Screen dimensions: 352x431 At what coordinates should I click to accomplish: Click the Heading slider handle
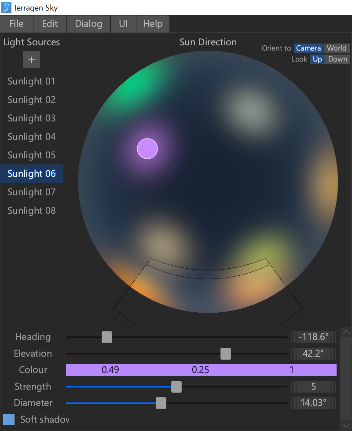[107, 337]
